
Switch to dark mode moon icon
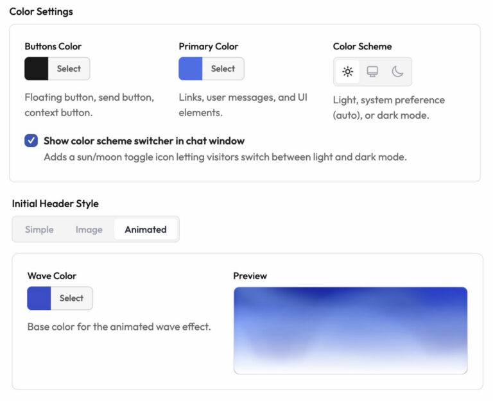pos(397,71)
